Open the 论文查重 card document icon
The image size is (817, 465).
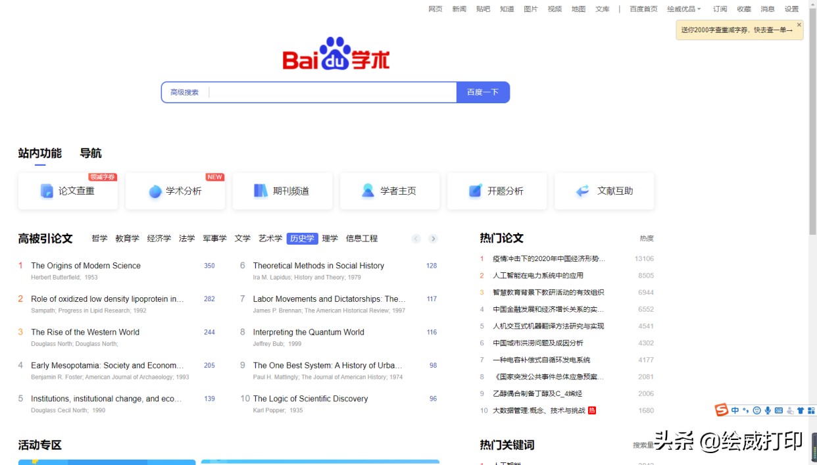47,191
